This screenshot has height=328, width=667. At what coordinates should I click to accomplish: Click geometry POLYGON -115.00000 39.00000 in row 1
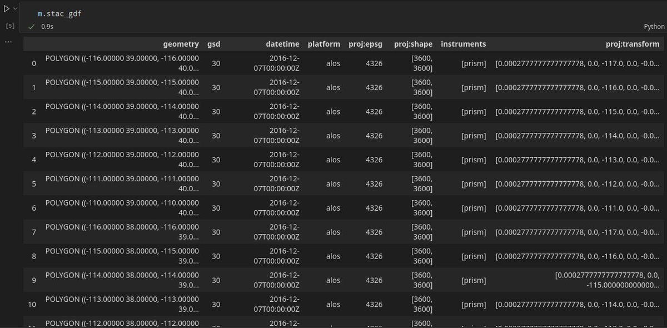(122, 87)
